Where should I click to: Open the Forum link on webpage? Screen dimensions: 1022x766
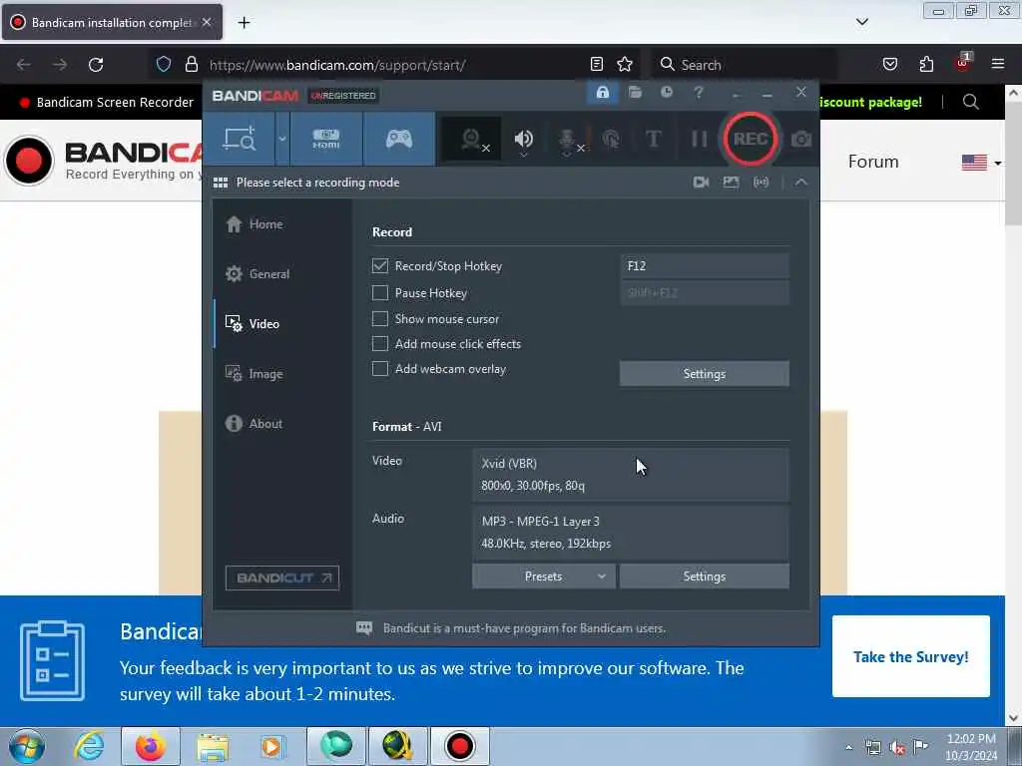(x=872, y=162)
